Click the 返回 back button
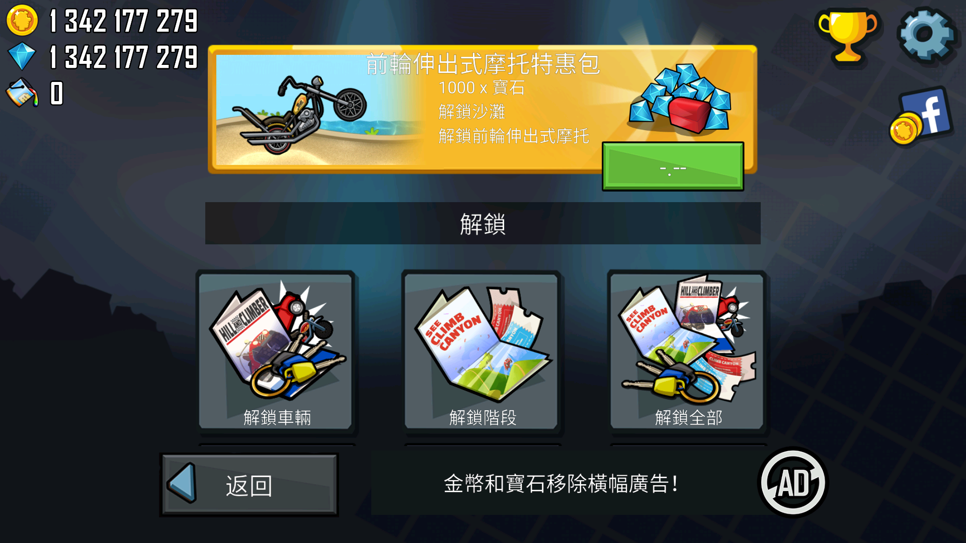This screenshot has height=543, width=966. pos(249,485)
